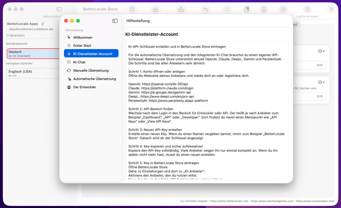Screen dimensions: 341x208
Task: Expand toolbar overflow double-chevron
Action: (x=331, y=9)
